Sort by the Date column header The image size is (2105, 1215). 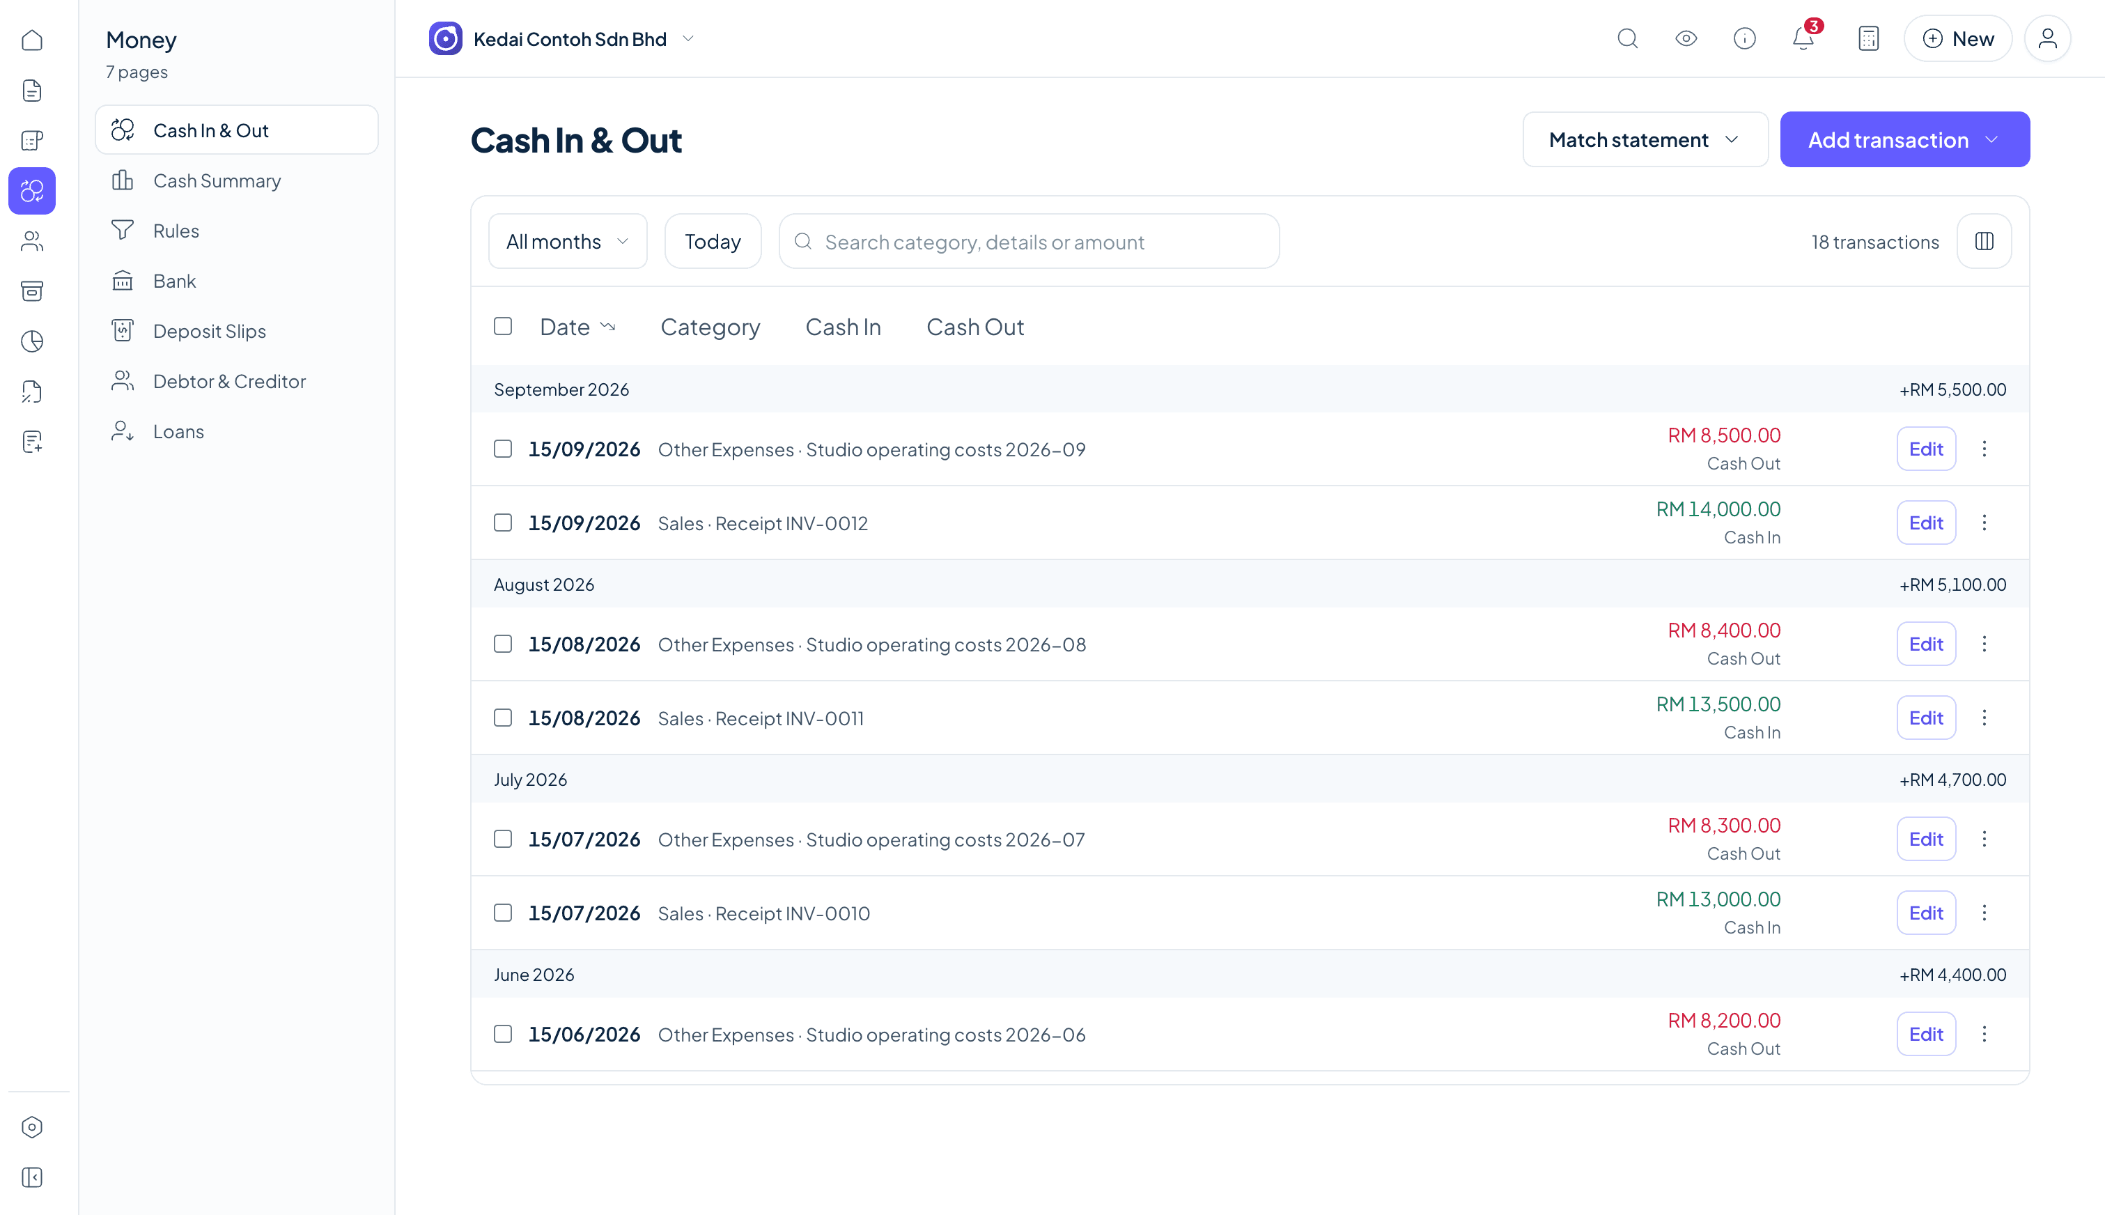[x=577, y=327]
